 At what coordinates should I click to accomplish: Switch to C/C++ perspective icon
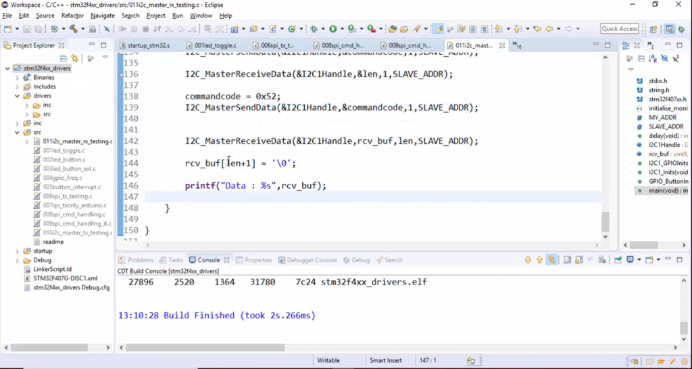click(x=670, y=29)
